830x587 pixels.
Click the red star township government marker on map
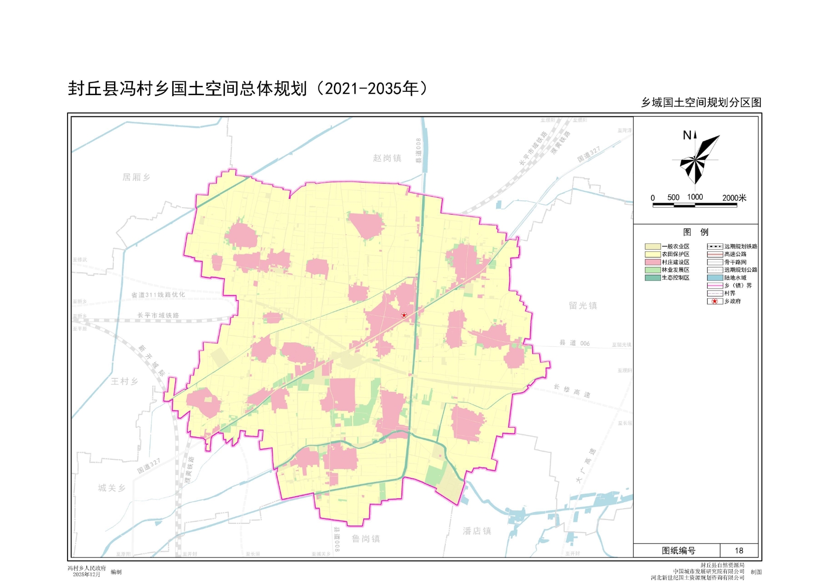(x=404, y=315)
